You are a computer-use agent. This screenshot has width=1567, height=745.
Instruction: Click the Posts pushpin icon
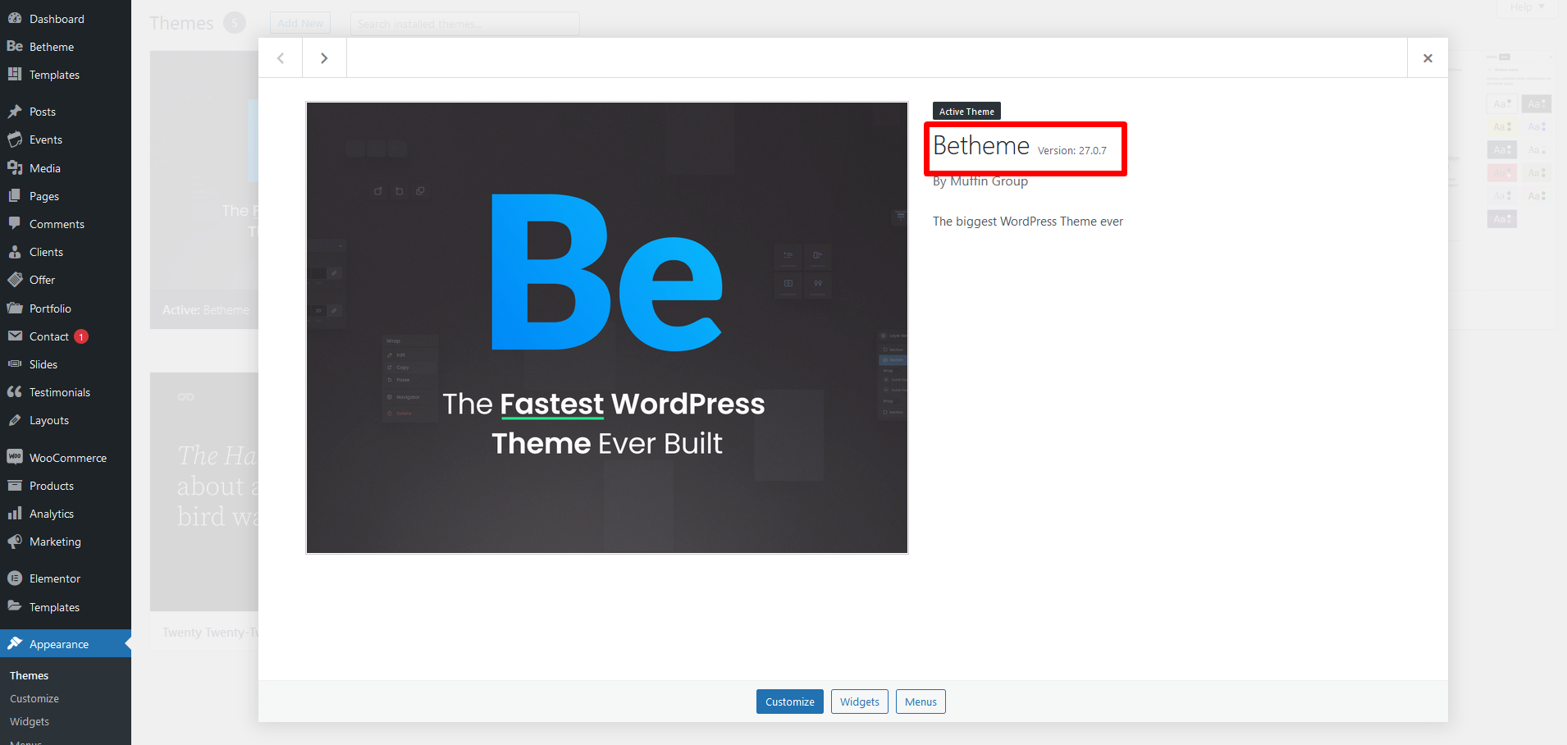pos(15,112)
